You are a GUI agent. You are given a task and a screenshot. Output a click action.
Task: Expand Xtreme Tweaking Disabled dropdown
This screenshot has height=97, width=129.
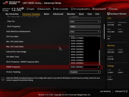85,72
